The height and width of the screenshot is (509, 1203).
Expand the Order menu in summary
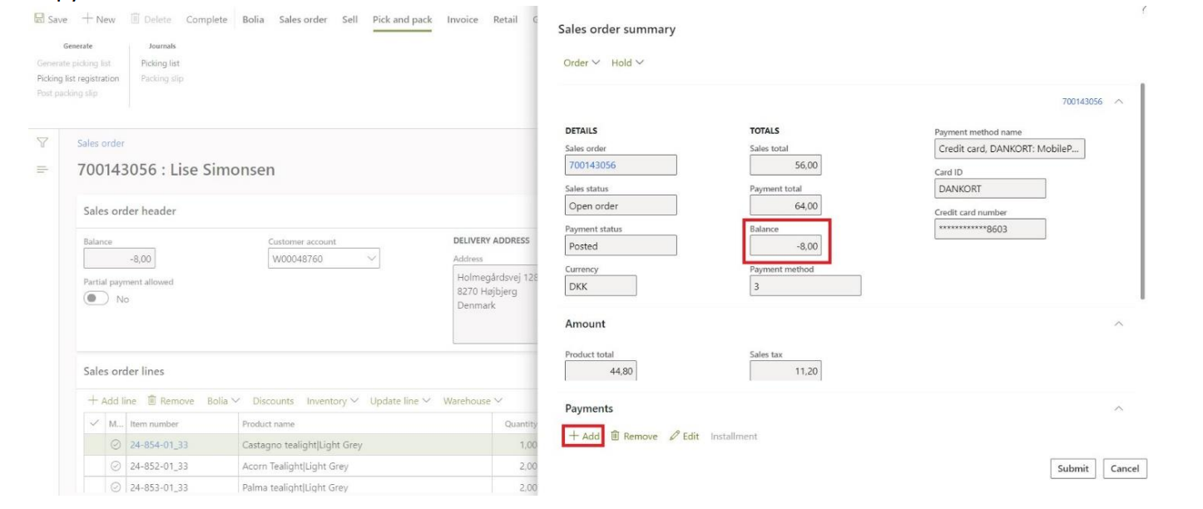pyautogui.click(x=582, y=63)
